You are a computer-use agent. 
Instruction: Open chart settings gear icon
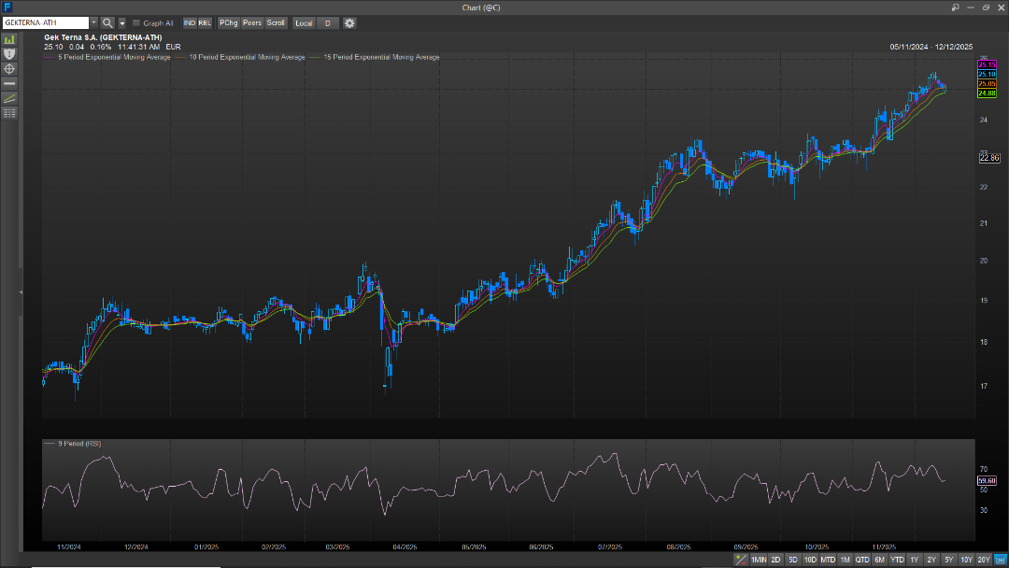[x=349, y=22]
